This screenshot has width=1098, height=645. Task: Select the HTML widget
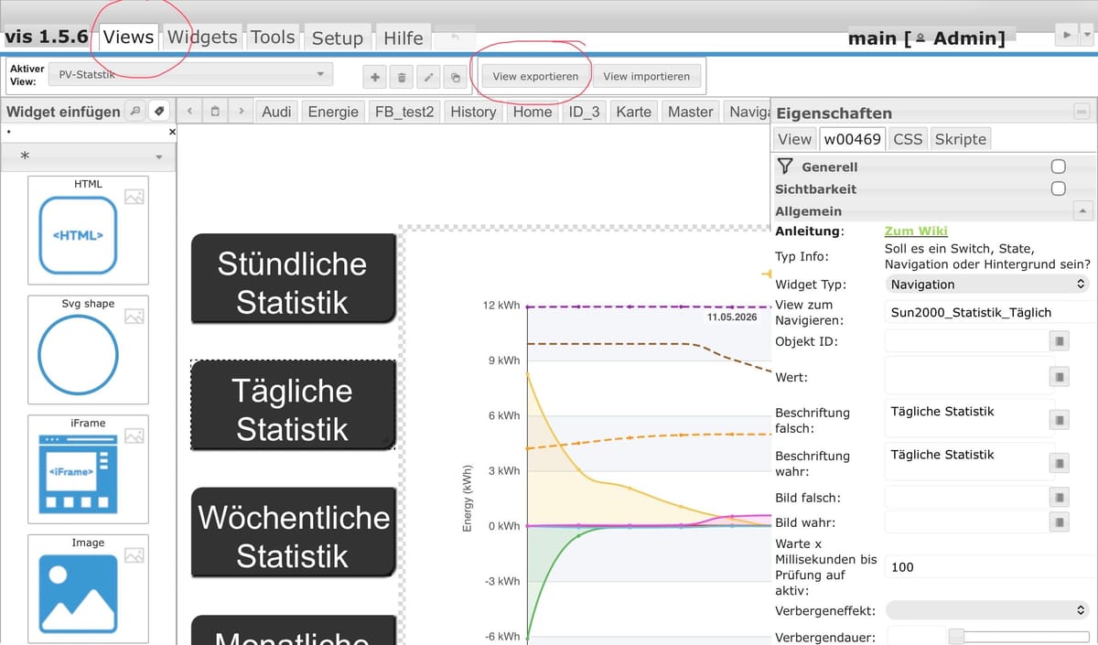(88, 230)
